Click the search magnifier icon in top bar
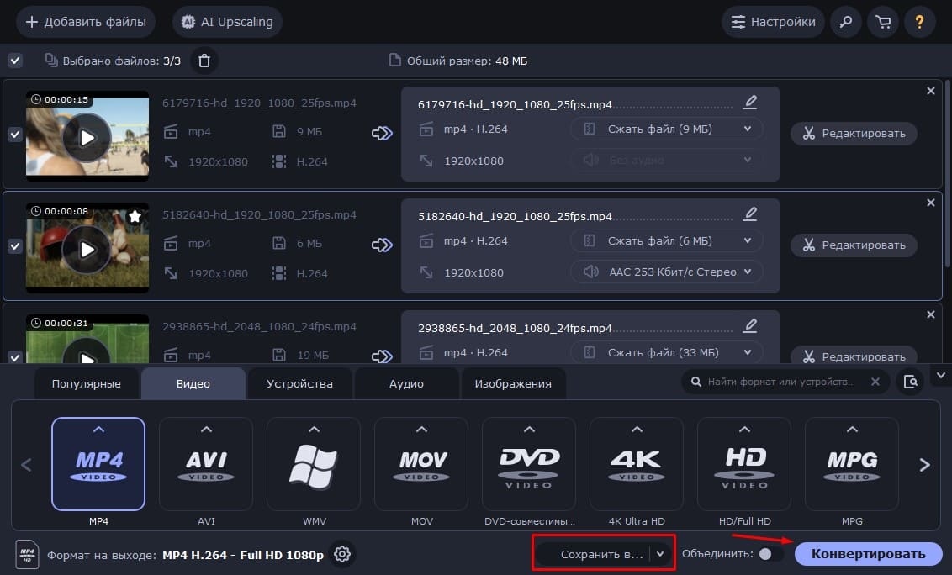This screenshot has height=575, width=952. 846,22
